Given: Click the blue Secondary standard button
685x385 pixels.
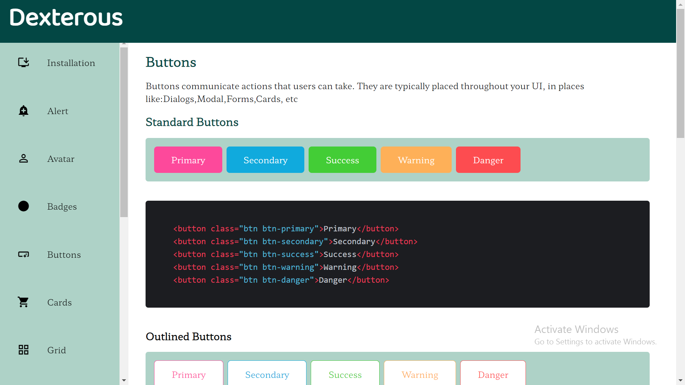Looking at the screenshot, I should click(x=265, y=160).
